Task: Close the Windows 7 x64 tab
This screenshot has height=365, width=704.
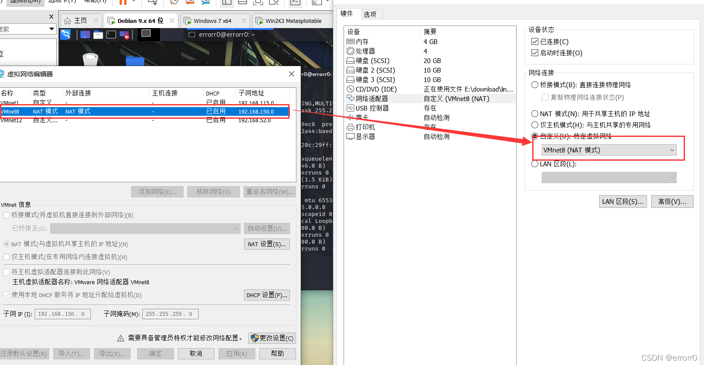Action: coord(244,20)
